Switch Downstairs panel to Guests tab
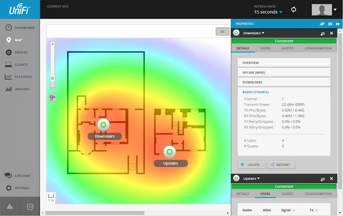 coord(288,48)
